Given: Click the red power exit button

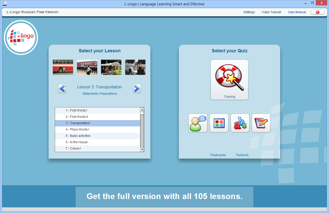Looking at the screenshot, I should (x=317, y=12).
